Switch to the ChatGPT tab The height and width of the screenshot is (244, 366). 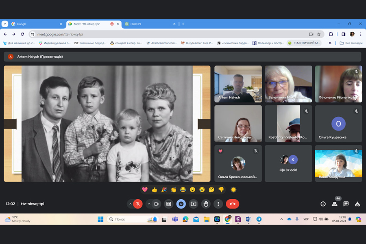coord(150,24)
